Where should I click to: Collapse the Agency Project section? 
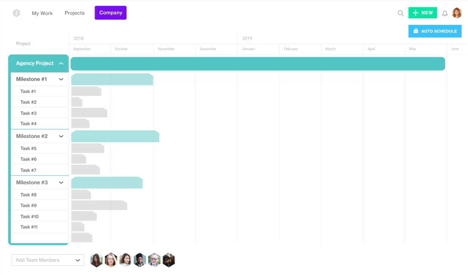[x=61, y=63]
